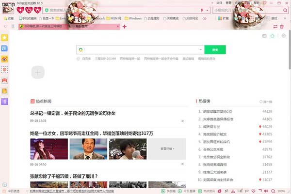
Task: Open the woman playing pipa thumbnail
Action: 49,149
